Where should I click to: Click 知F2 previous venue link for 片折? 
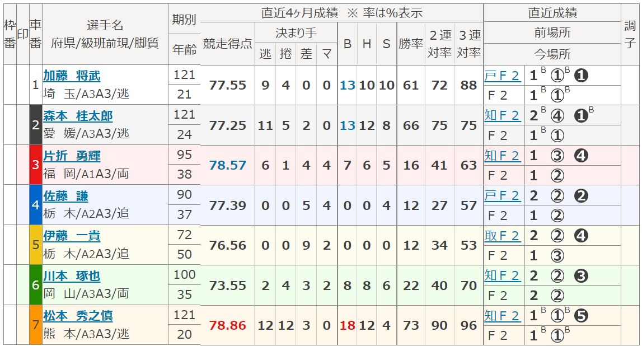tap(502, 156)
